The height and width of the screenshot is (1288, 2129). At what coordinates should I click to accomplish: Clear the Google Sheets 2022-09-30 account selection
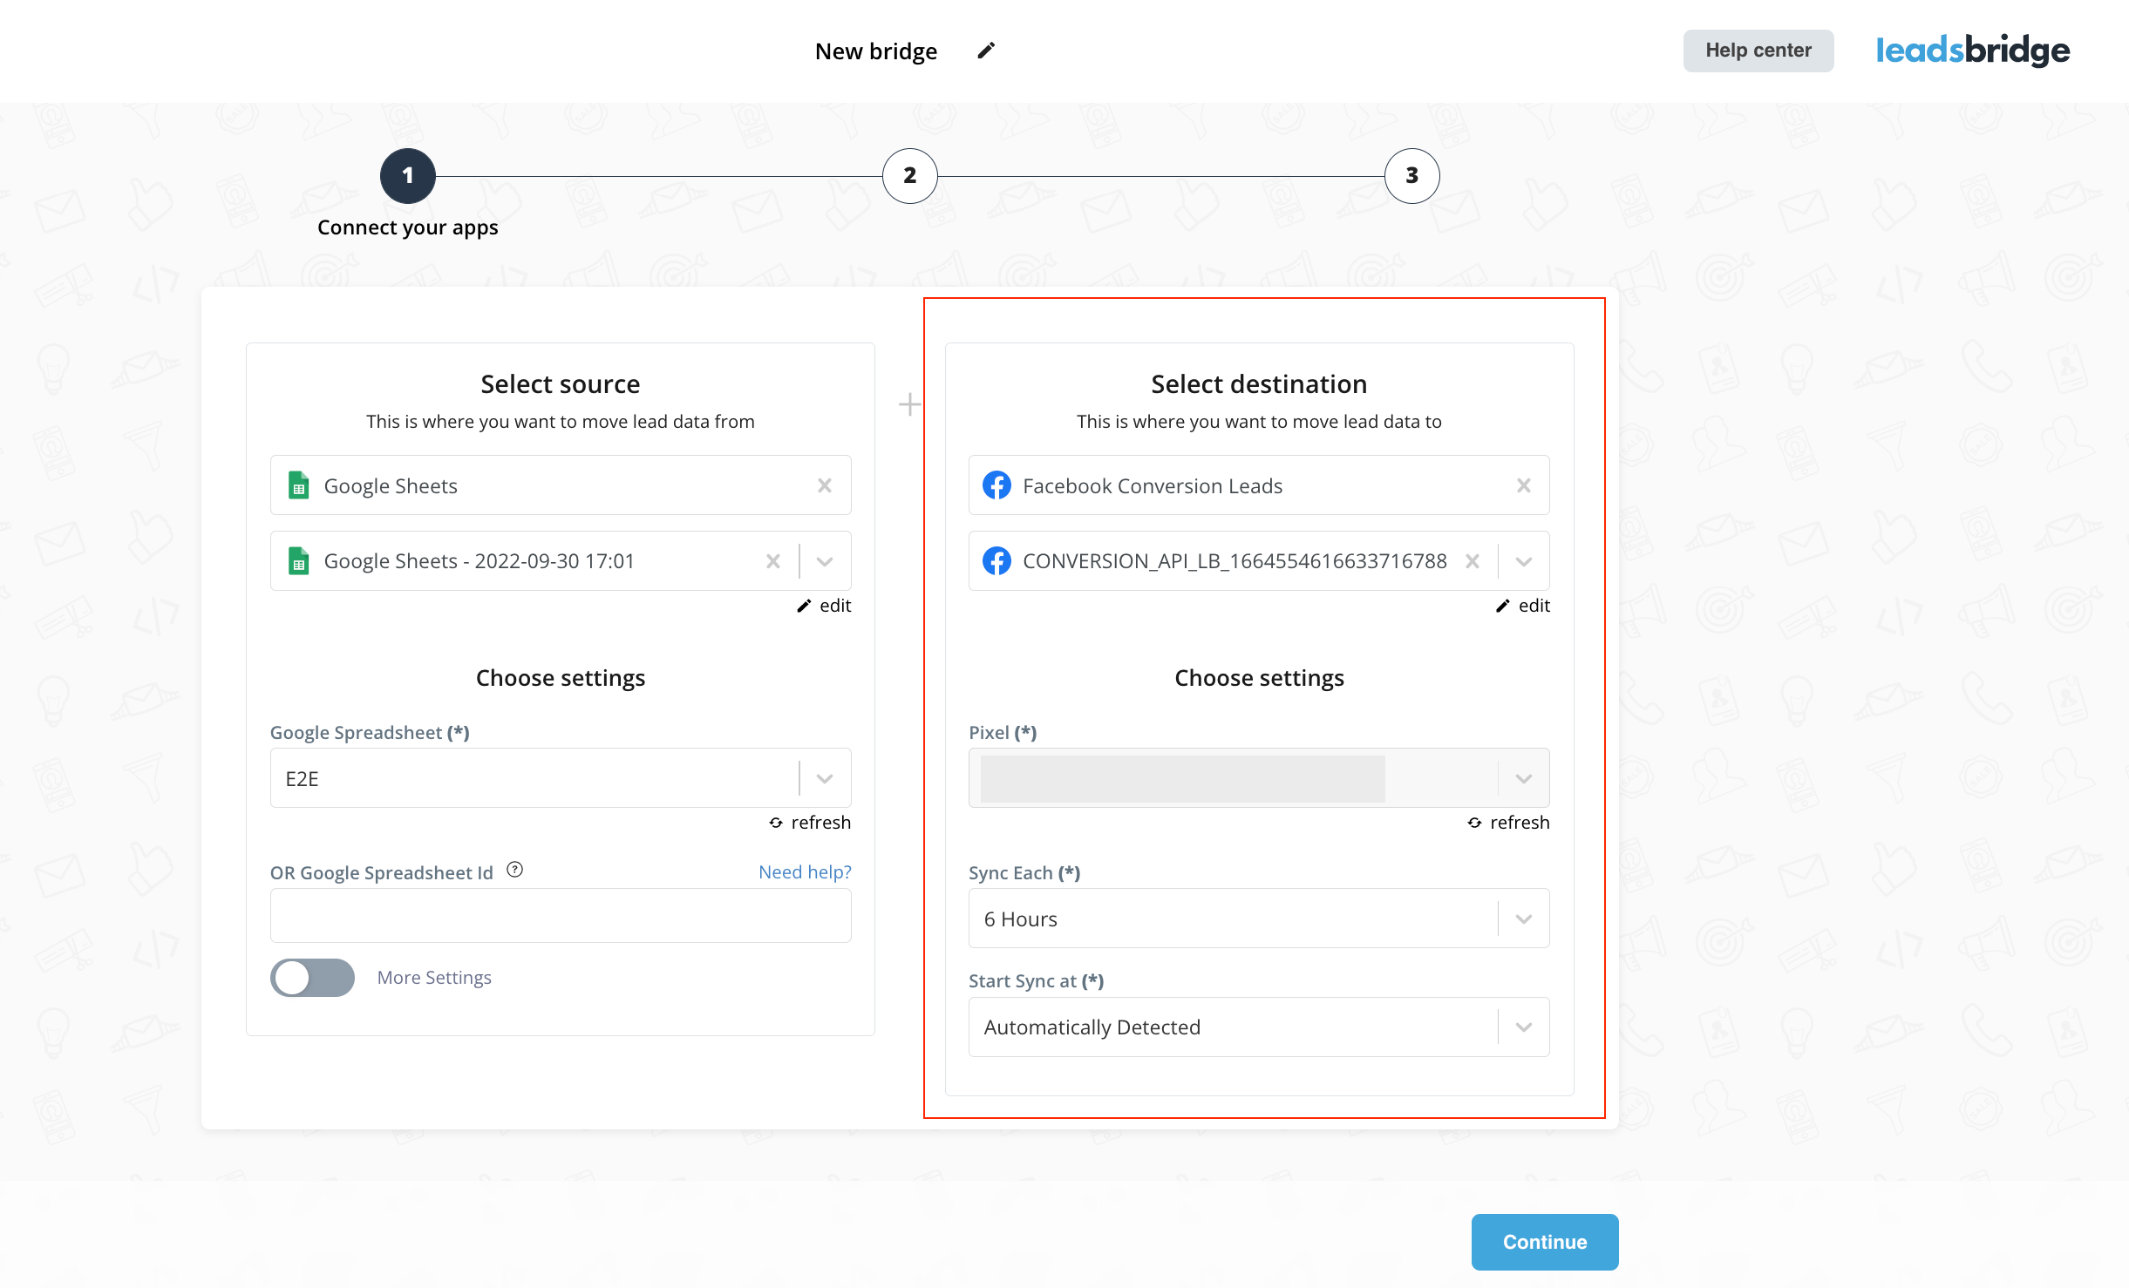click(773, 561)
